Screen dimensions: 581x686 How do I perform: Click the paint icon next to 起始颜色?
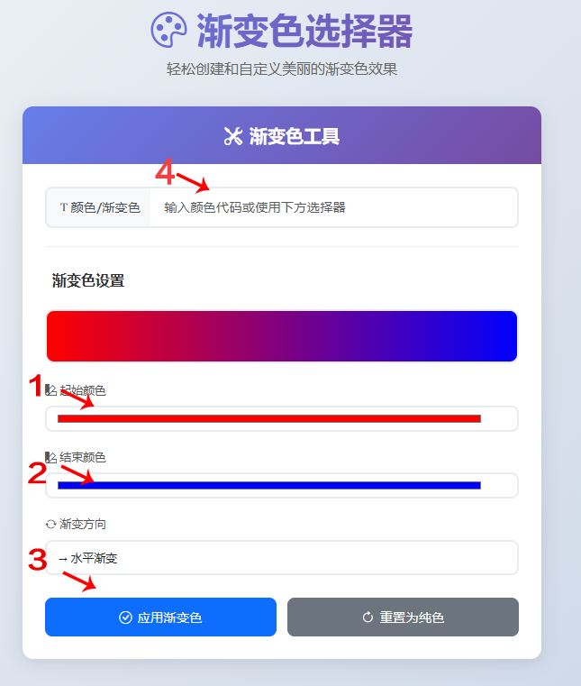tap(50, 390)
